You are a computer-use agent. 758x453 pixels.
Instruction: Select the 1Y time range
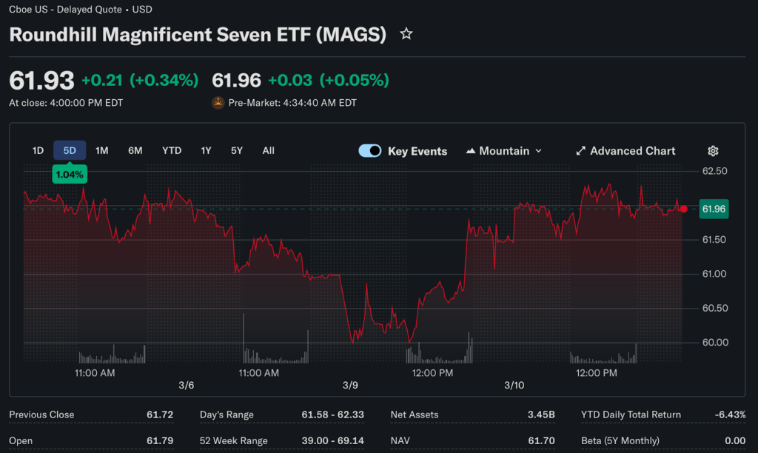[x=206, y=151]
